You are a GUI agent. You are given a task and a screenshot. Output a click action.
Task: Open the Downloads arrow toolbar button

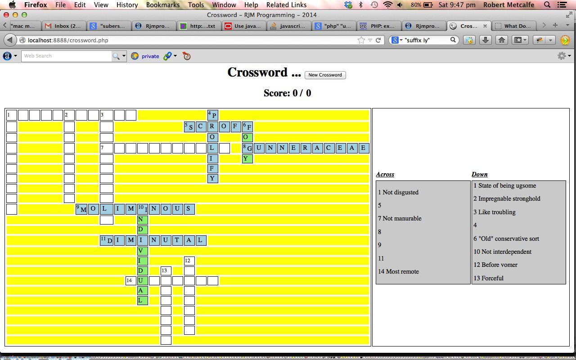coord(485,40)
